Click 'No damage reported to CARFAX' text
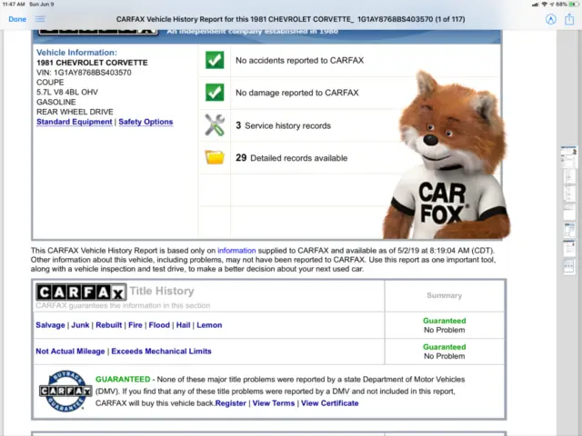This screenshot has height=436, width=582. click(297, 93)
